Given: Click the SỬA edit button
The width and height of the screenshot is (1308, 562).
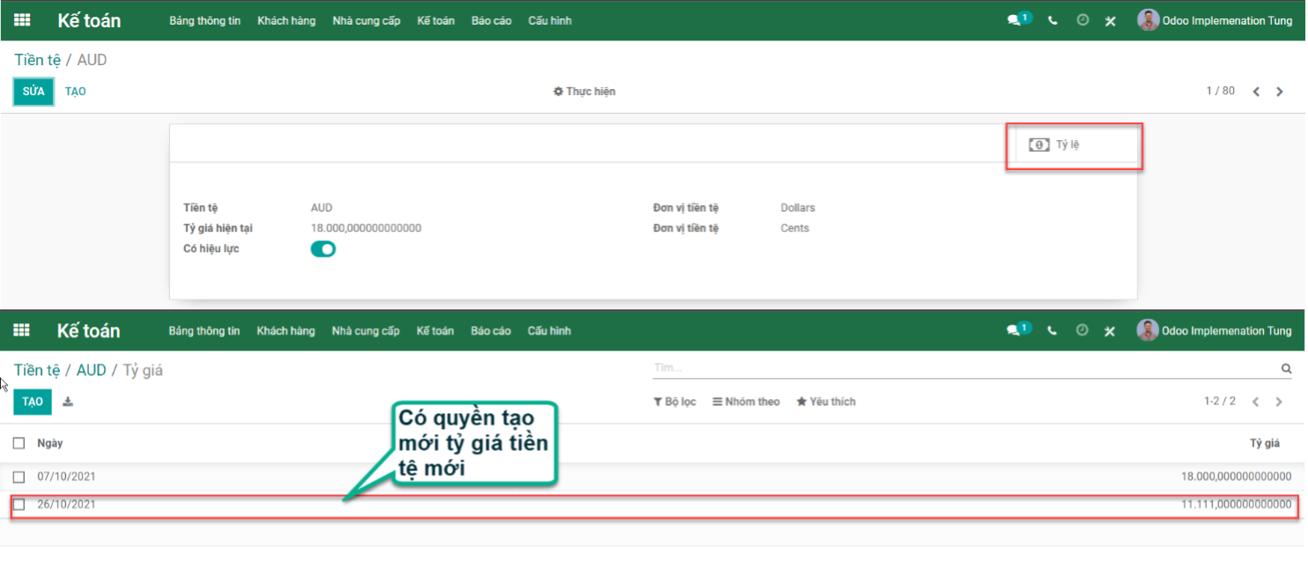Looking at the screenshot, I should pos(33,92).
